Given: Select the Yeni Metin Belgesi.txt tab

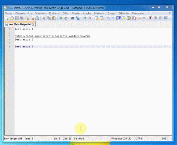Looking at the screenshot, I should pyautogui.click(x=20, y=24).
